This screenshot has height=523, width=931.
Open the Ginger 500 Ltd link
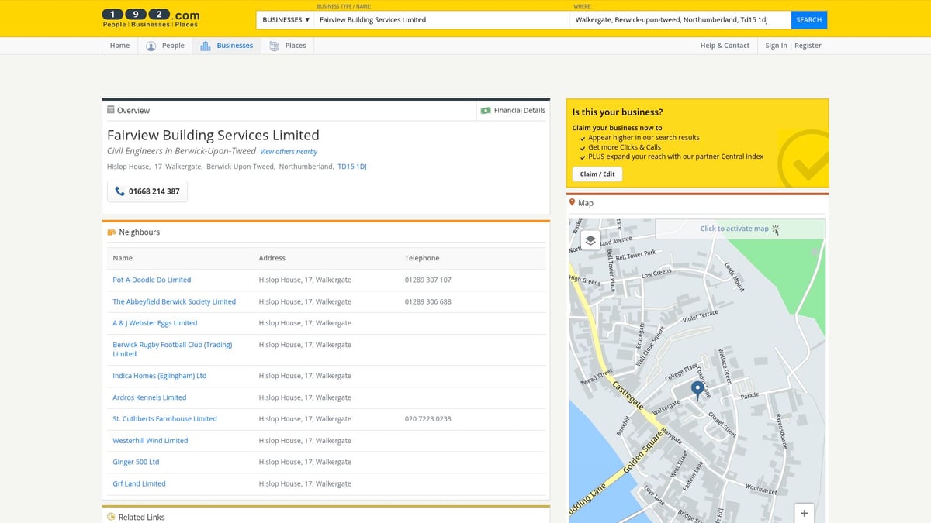point(136,462)
